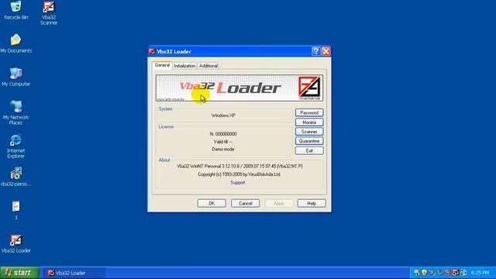This screenshot has height=279, width=496.
Task: Follow the Support link
Action: coord(238,183)
